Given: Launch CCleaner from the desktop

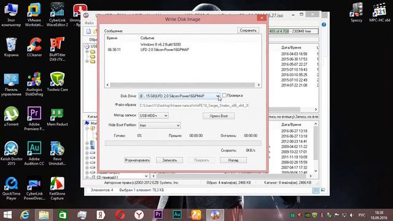Looking at the screenshot, I should pos(34,47).
